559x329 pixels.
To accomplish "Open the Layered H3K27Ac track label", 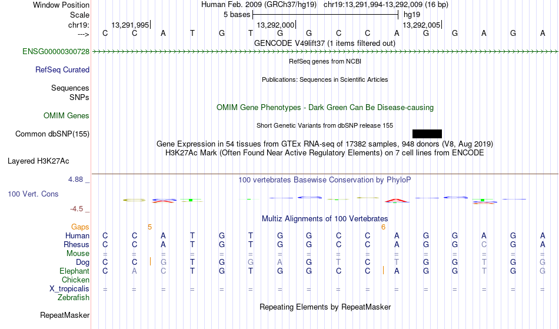I will coord(38,161).
